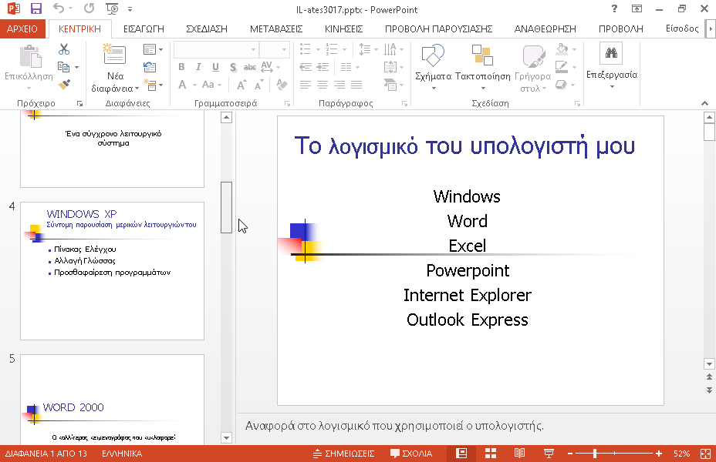Select slide 4 WINDOWS XP thumbnail
This screenshot has width=716, height=462.
(x=112, y=271)
